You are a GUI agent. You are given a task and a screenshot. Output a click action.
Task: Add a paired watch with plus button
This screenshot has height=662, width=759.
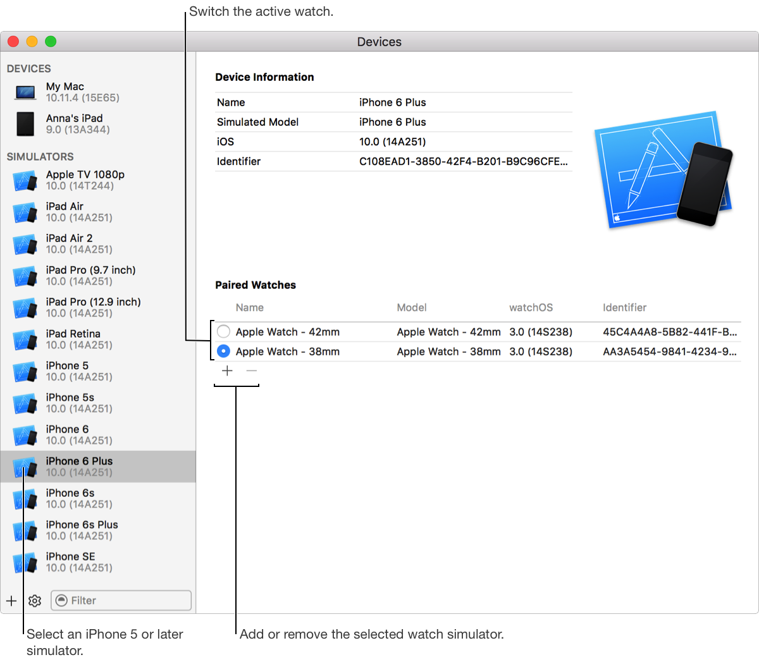(x=227, y=371)
